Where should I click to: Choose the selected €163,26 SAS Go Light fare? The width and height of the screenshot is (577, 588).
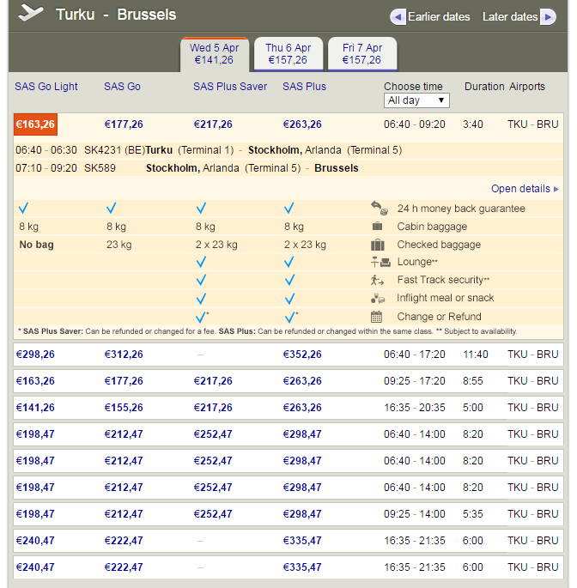click(35, 124)
